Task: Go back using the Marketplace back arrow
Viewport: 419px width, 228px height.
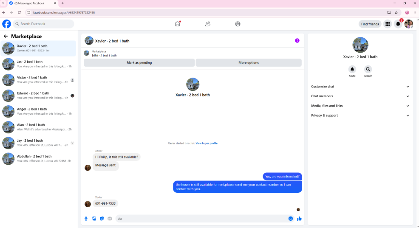Action: tap(6, 37)
